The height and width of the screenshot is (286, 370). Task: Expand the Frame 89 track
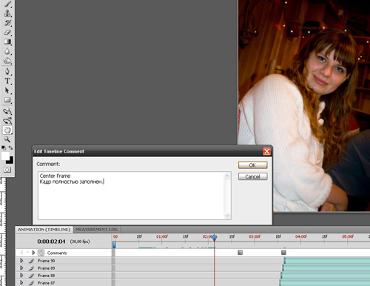pos(21,267)
